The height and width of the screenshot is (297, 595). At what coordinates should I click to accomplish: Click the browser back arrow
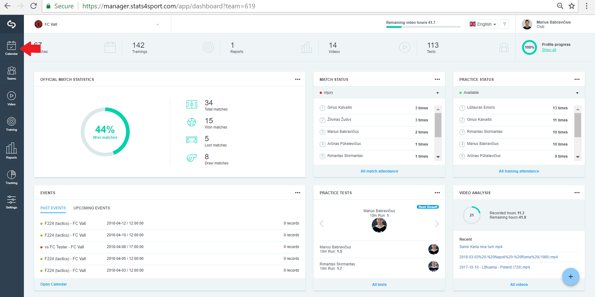click(7, 6)
